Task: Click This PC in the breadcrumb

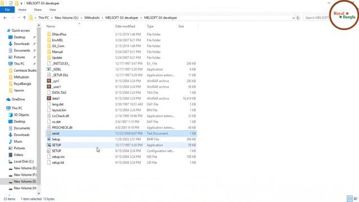Action: coord(44,17)
